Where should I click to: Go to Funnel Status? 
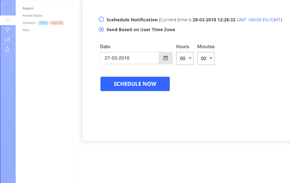32,16
